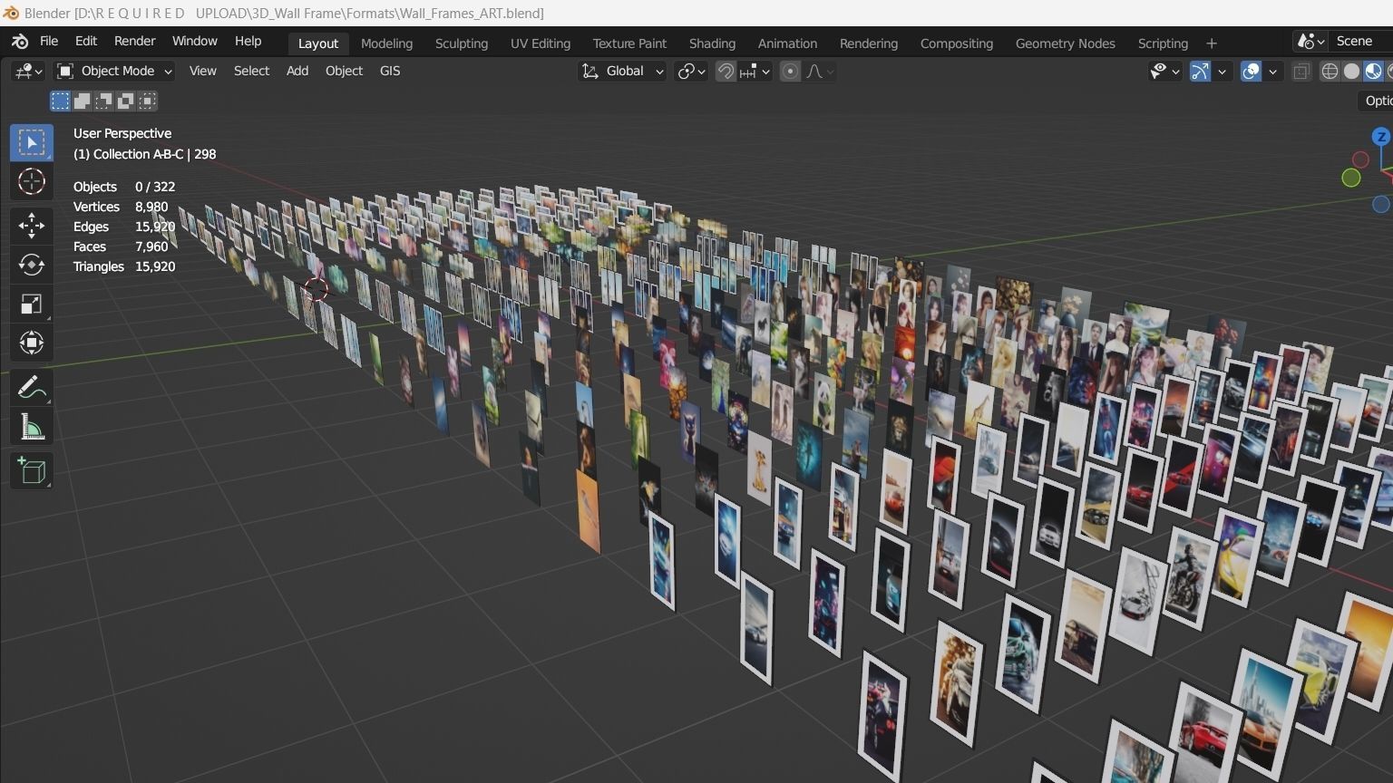
Task: Switch to the Geometry Nodes workspace tab
Action: [x=1066, y=43]
